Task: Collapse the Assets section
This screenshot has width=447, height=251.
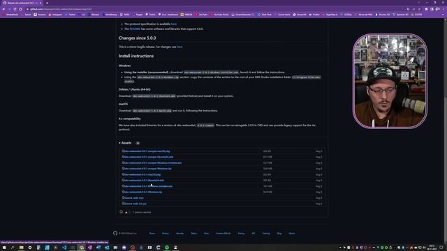Action: 125,143
